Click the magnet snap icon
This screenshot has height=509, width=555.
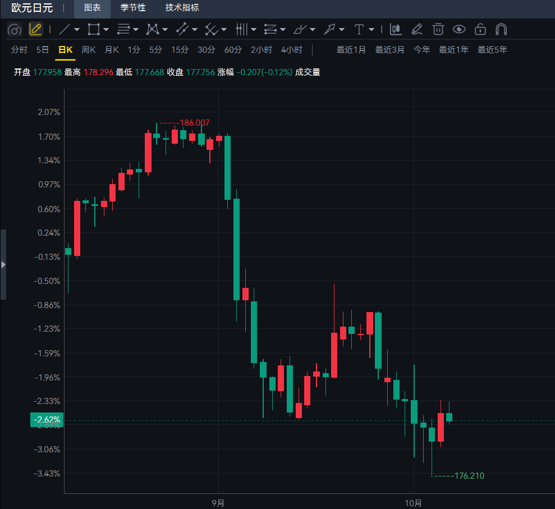click(501, 29)
